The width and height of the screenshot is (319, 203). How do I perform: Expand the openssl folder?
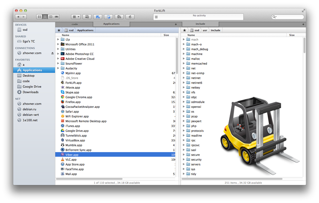click(184, 107)
